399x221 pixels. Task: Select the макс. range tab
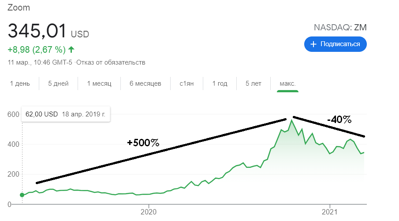[287, 83]
